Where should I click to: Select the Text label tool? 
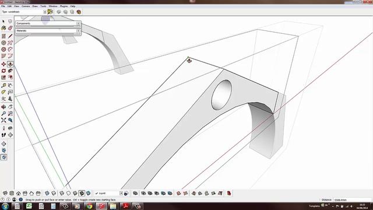click(x=10, y=92)
